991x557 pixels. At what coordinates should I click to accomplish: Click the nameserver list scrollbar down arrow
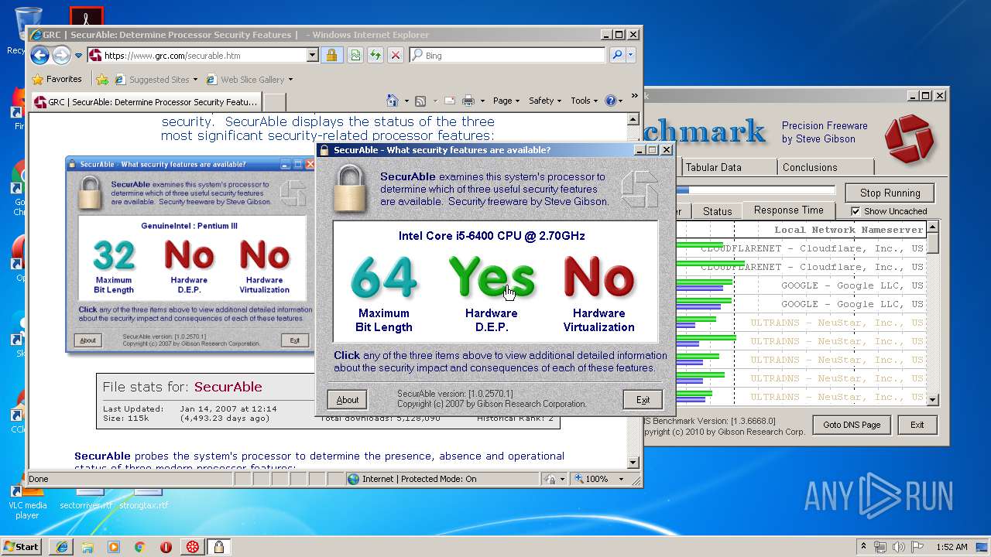tap(933, 400)
